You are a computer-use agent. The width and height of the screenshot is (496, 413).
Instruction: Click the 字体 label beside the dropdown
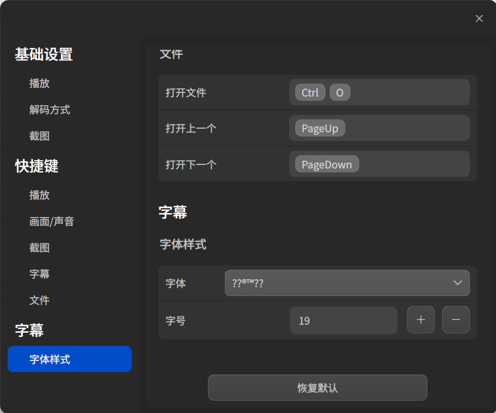tap(176, 283)
